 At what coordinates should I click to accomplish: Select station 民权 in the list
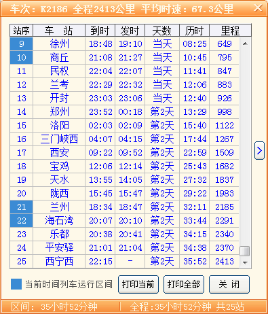(x=59, y=71)
